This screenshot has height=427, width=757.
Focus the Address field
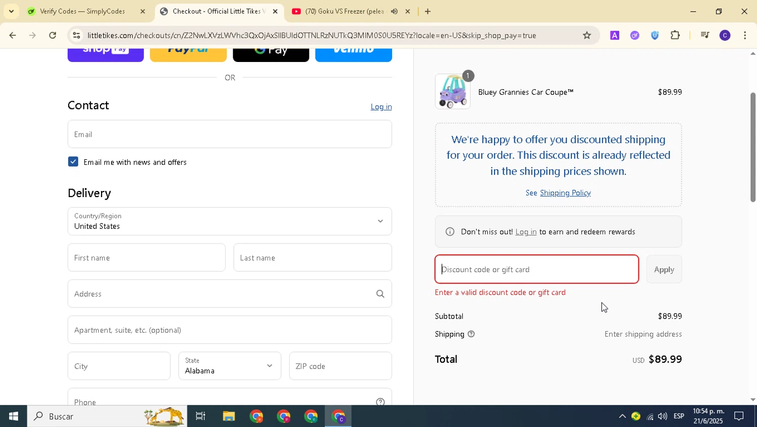click(x=230, y=294)
